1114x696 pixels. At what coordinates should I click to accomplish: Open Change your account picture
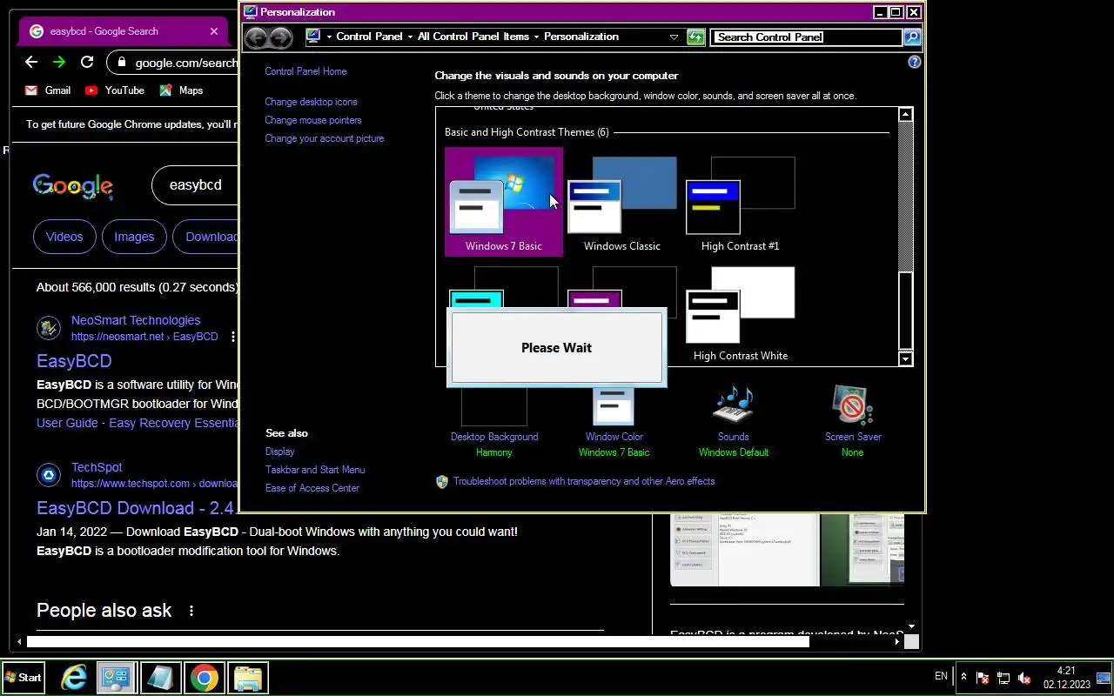(x=325, y=138)
